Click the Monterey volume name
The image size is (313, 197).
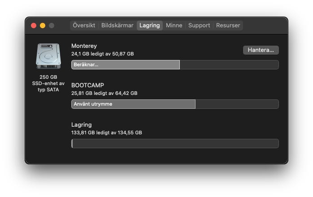pos(84,46)
